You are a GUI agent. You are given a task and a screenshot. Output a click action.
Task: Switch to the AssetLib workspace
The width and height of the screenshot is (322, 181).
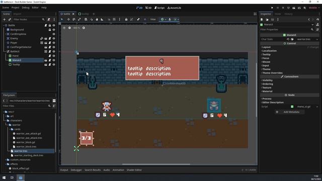[174, 8]
